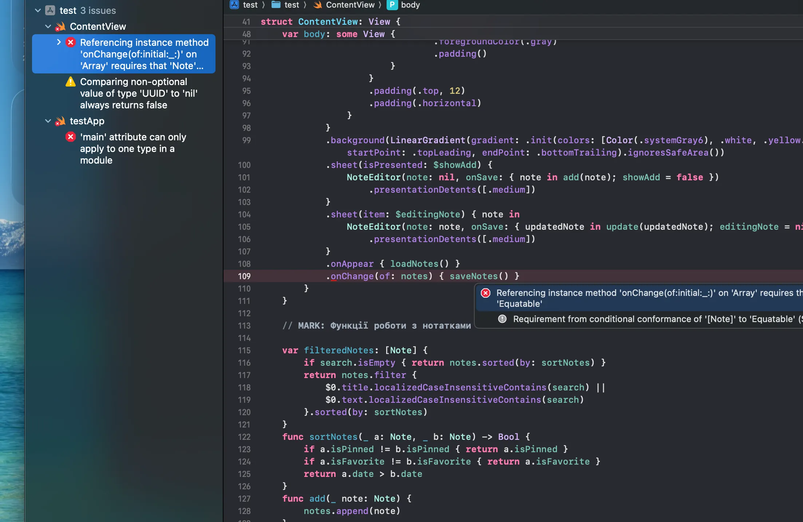Click 'NoteEditor' on line 101
Image resolution: width=803 pixels, height=522 pixels.
pyautogui.click(x=373, y=177)
